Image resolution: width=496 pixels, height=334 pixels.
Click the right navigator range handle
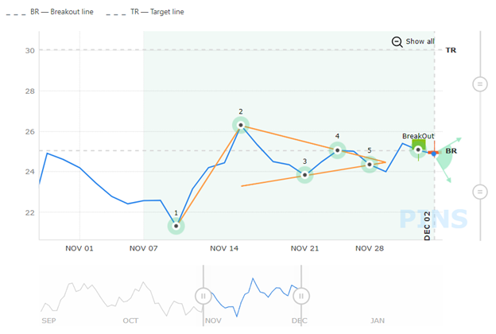point(300,296)
